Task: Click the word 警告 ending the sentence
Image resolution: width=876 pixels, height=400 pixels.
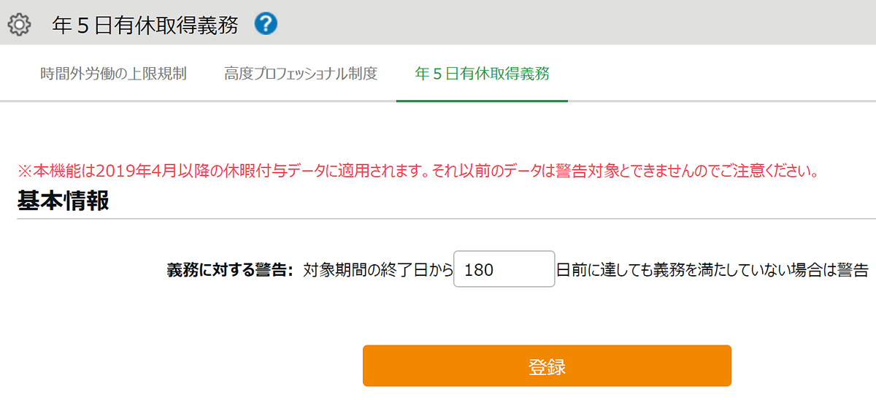Action: tap(853, 270)
